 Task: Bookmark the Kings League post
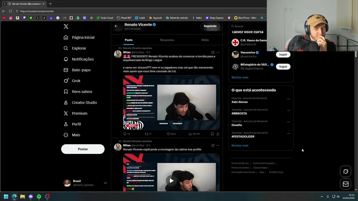point(212,134)
